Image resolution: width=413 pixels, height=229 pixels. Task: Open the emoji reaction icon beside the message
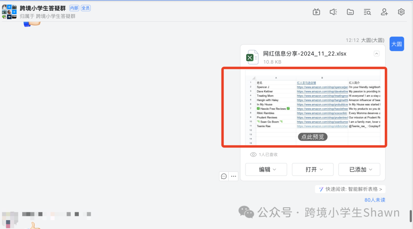(x=224, y=176)
